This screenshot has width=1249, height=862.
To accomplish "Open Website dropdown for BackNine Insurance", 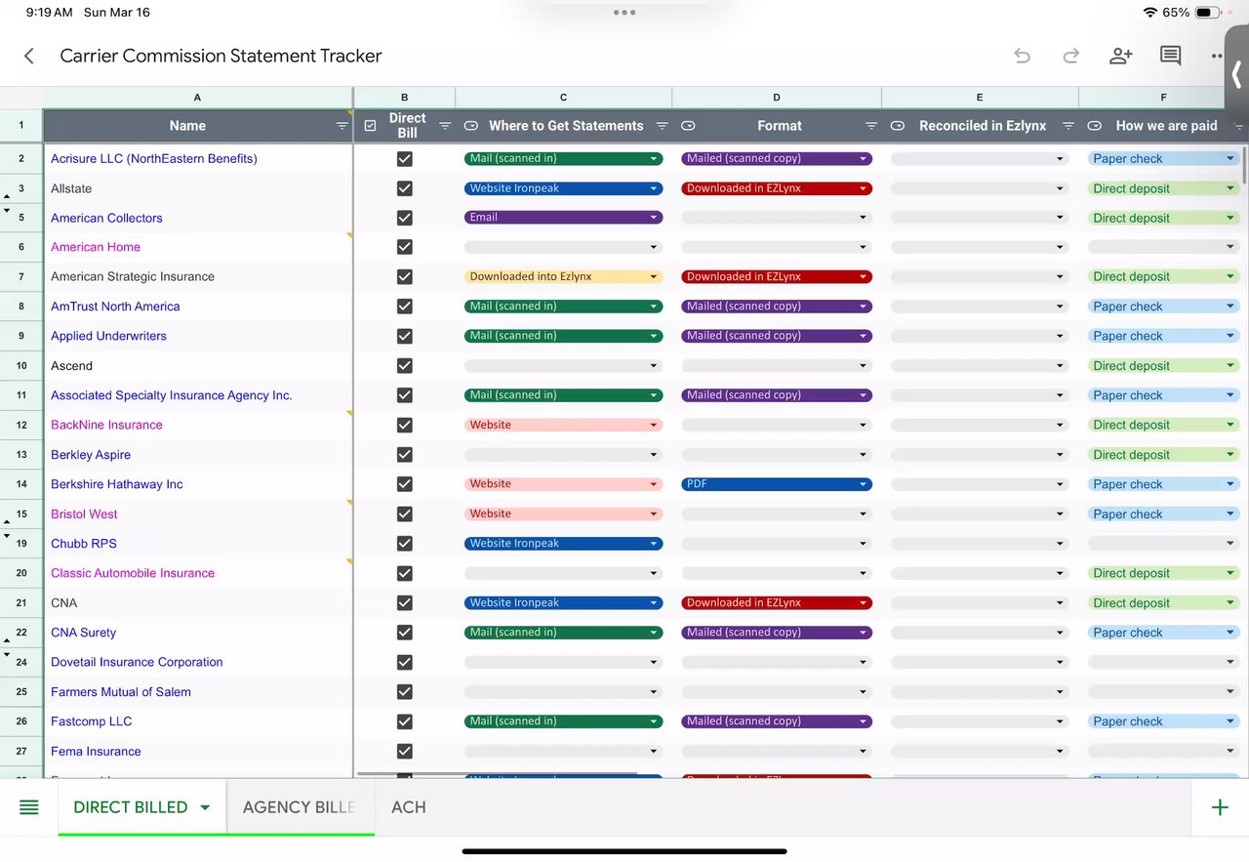I will [563, 425].
